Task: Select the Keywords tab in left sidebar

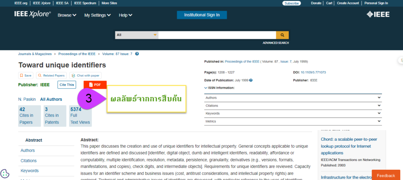Action: pos(30,171)
